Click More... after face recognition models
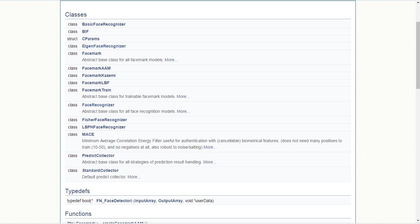Screen dimensions: 420x224 tap(183, 111)
